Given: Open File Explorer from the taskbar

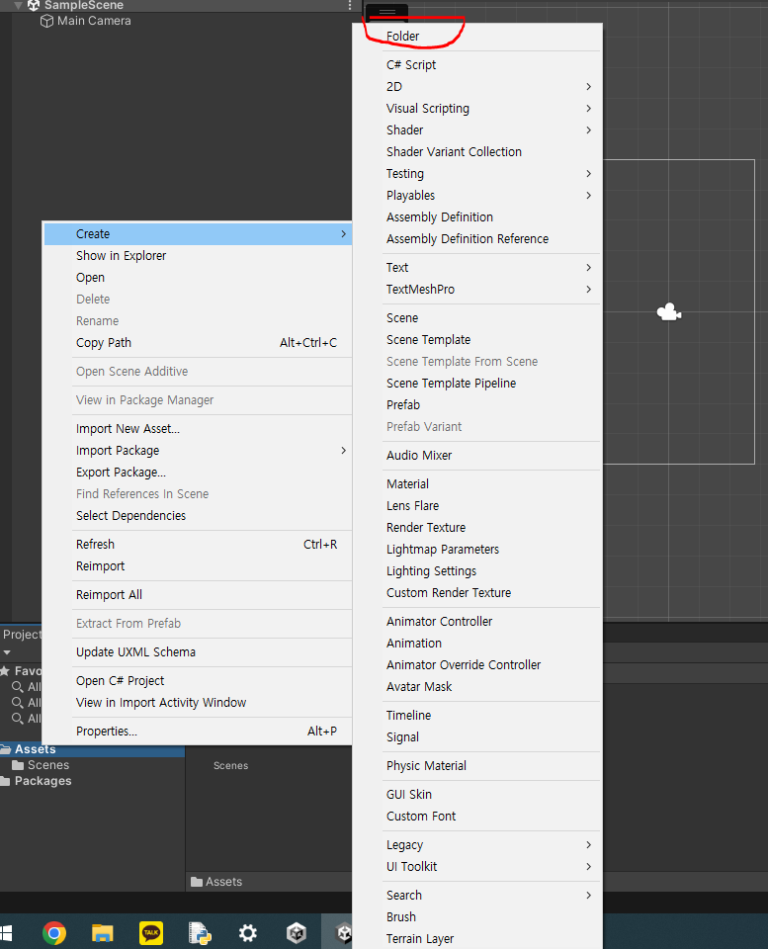Looking at the screenshot, I should click(103, 932).
